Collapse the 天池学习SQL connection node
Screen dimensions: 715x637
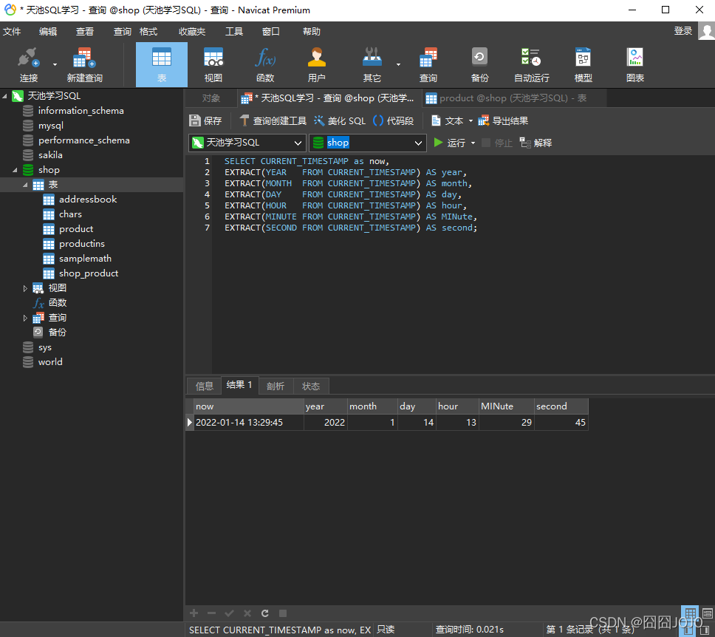pos(4,96)
